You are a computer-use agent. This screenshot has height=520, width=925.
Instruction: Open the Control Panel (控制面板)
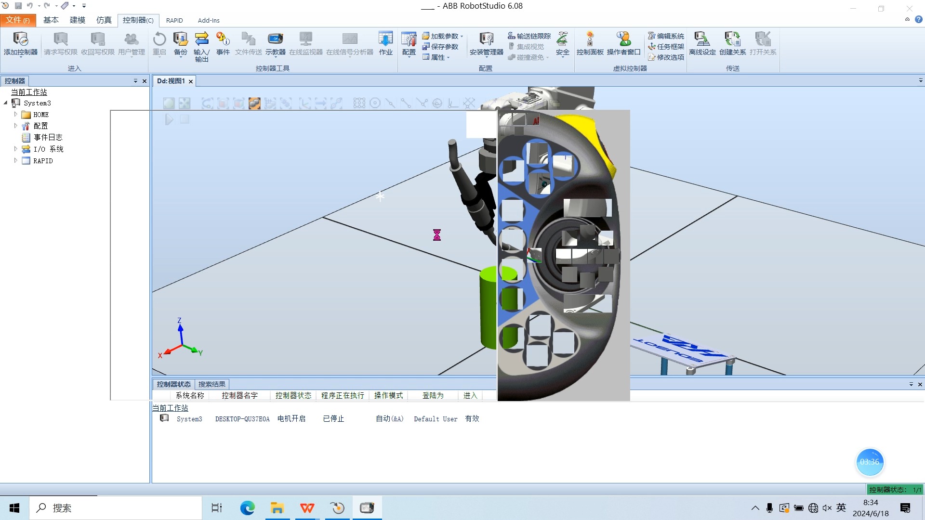[x=590, y=43]
